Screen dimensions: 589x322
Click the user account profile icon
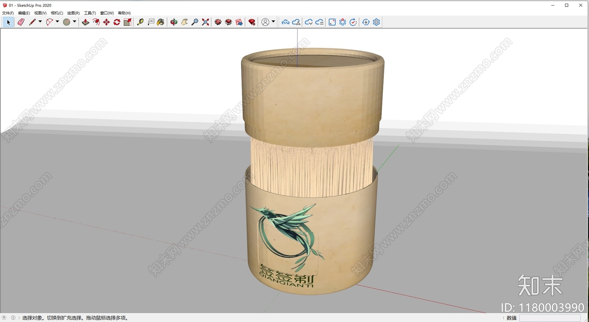pyautogui.click(x=265, y=22)
